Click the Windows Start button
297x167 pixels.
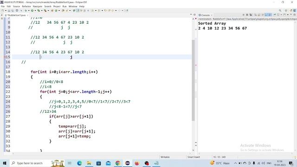point(5,163)
